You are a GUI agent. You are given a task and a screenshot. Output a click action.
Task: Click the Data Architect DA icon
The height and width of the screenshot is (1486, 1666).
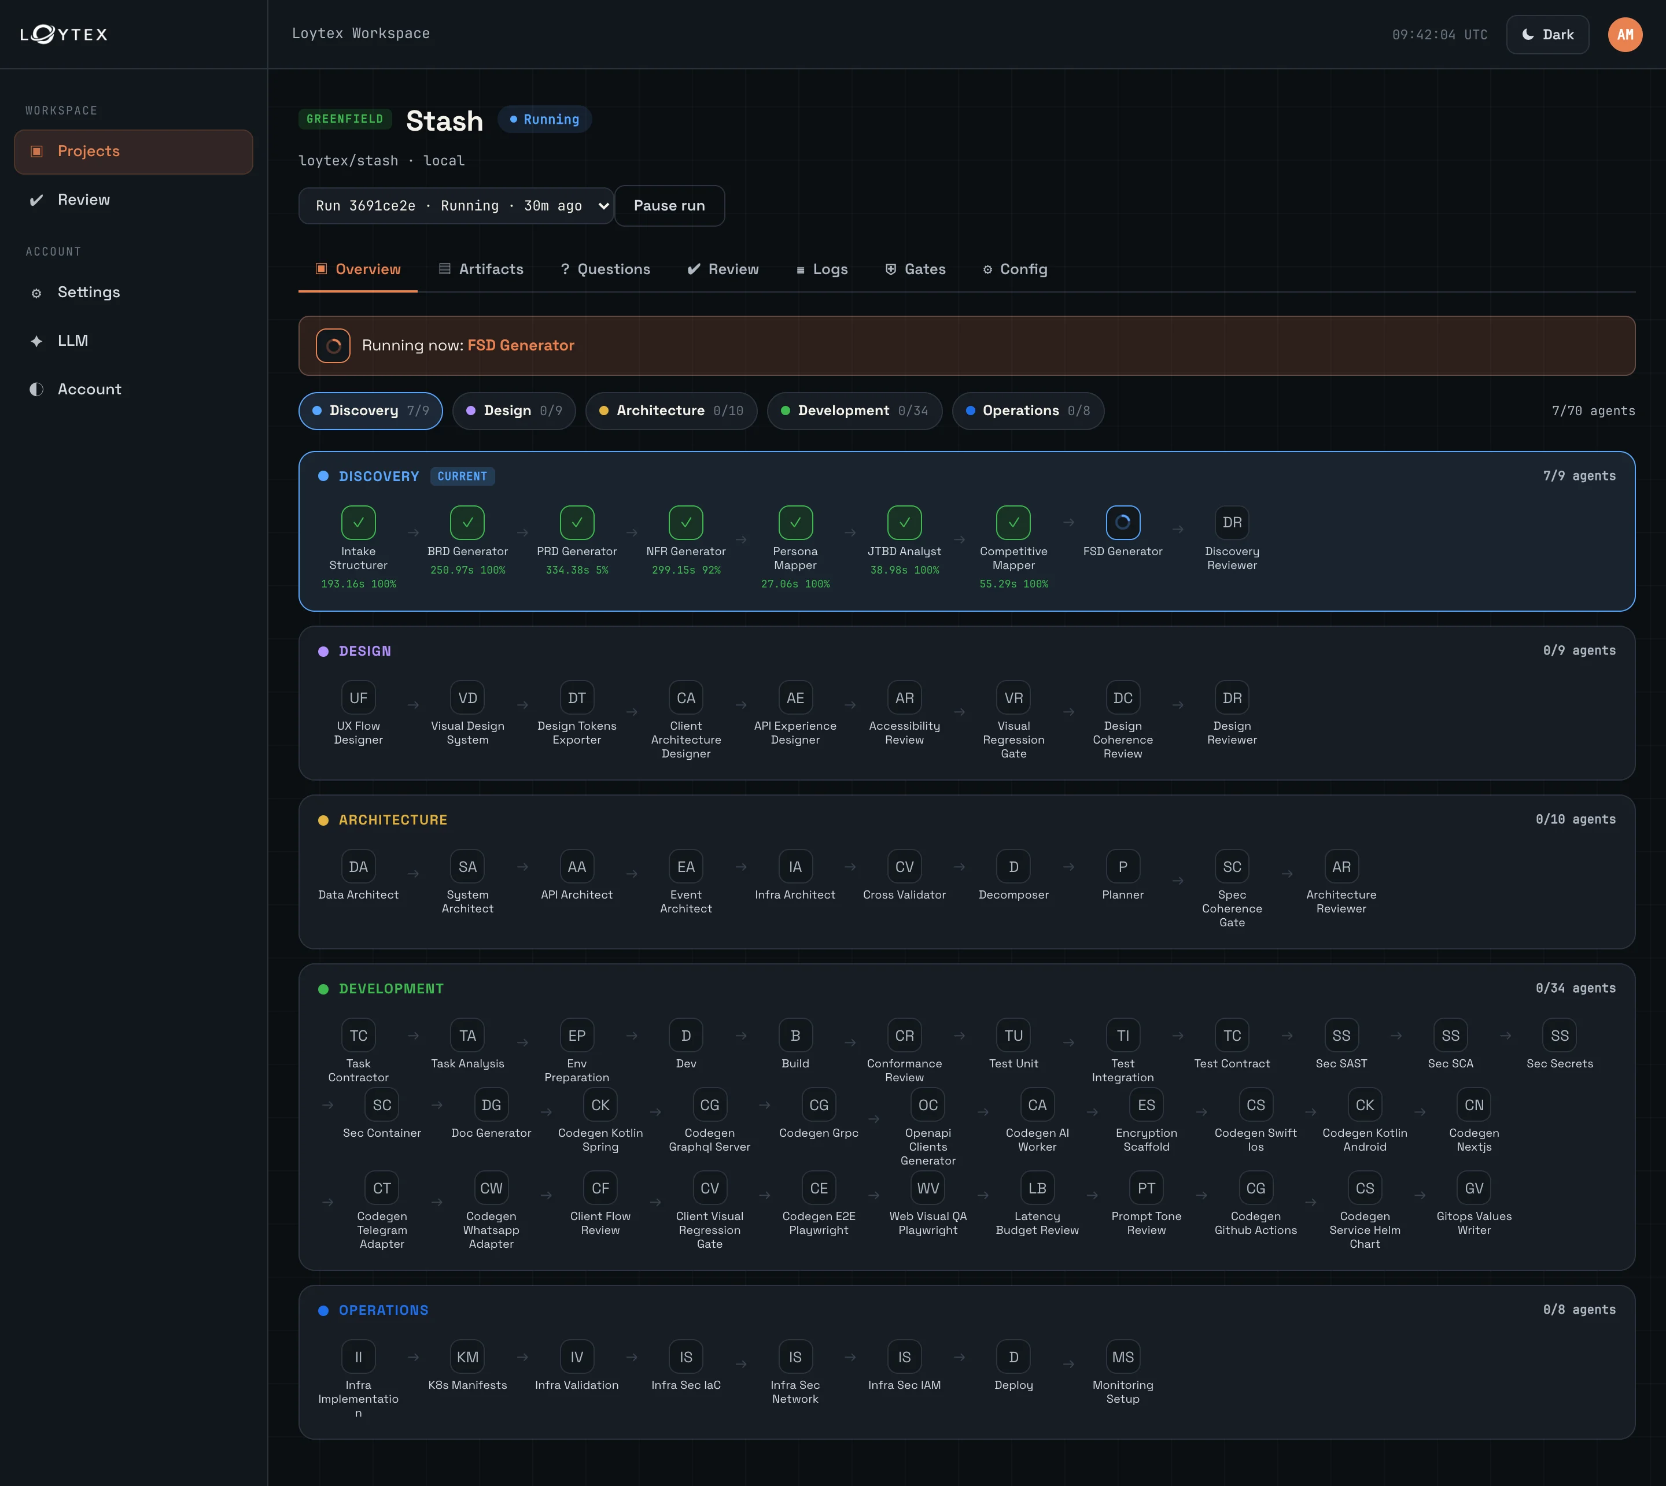coord(357,867)
